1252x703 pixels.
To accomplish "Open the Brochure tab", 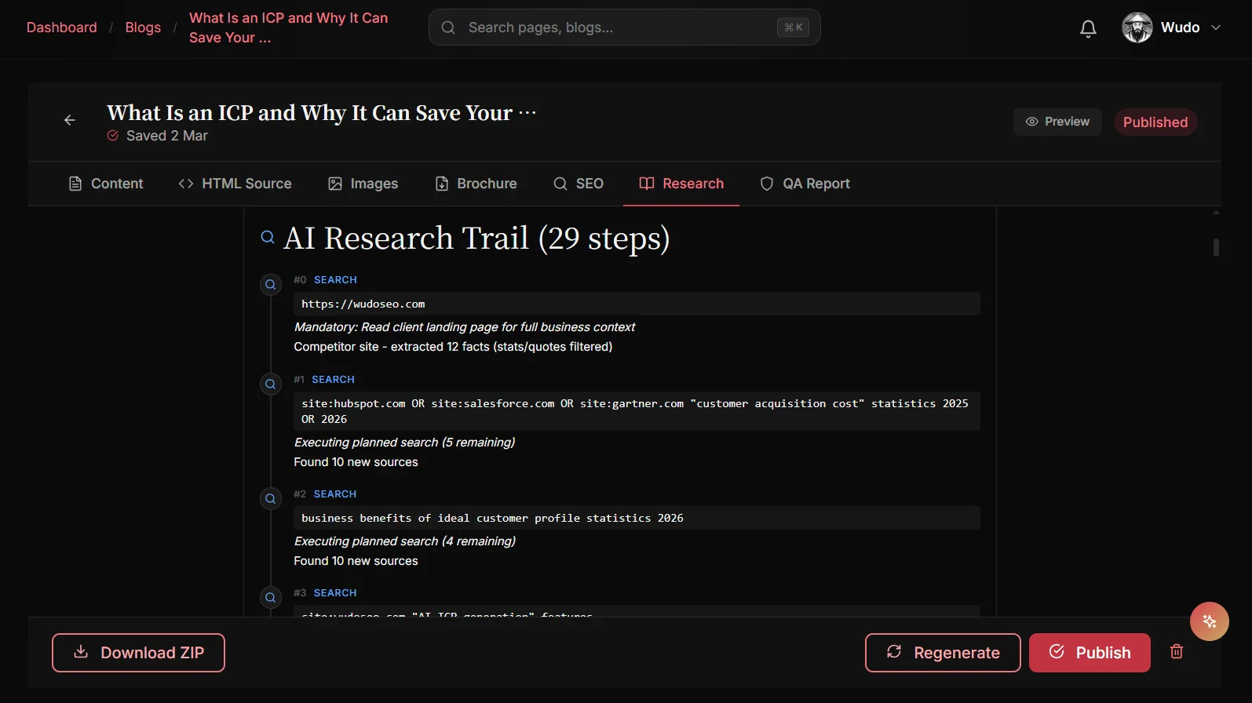I will pyautogui.click(x=476, y=184).
